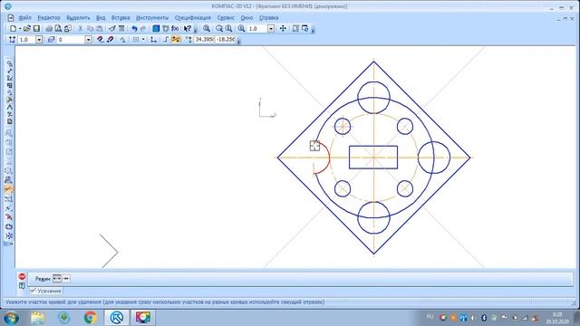Open the grid options dropdown arrow
580x326 pixels.
143,40
